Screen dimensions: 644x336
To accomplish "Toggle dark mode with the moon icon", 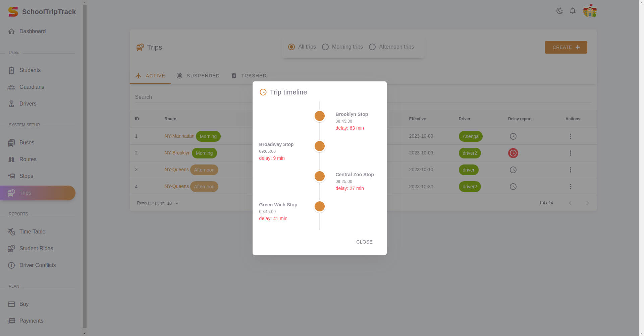I will pos(559,11).
